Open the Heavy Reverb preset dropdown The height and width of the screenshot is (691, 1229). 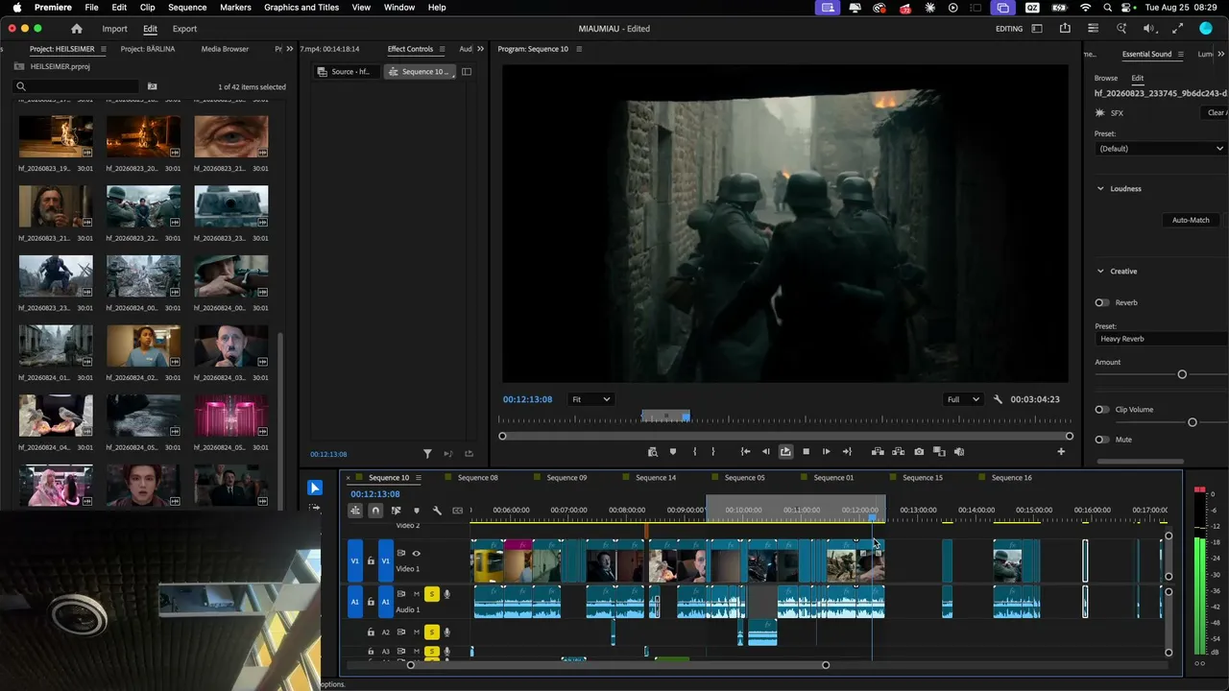pos(1162,339)
